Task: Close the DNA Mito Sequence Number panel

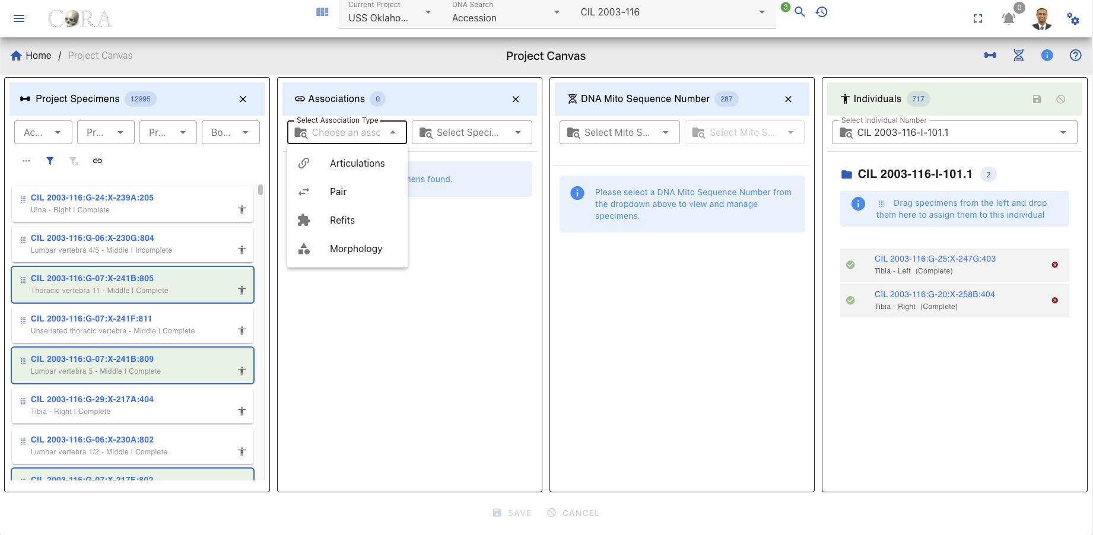Action: [x=788, y=99]
